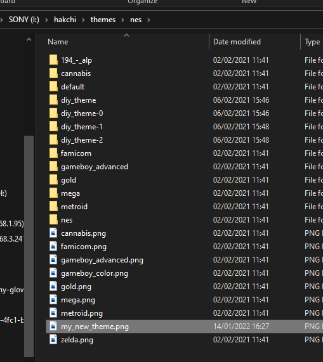This screenshot has height=362, width=323.
Task: Select the metroid folder name
Action: [74, 207]
